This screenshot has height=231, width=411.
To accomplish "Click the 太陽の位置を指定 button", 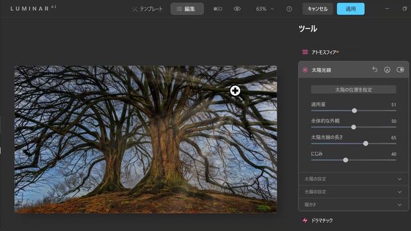I will pyautogui.click(x=353, y=90).
